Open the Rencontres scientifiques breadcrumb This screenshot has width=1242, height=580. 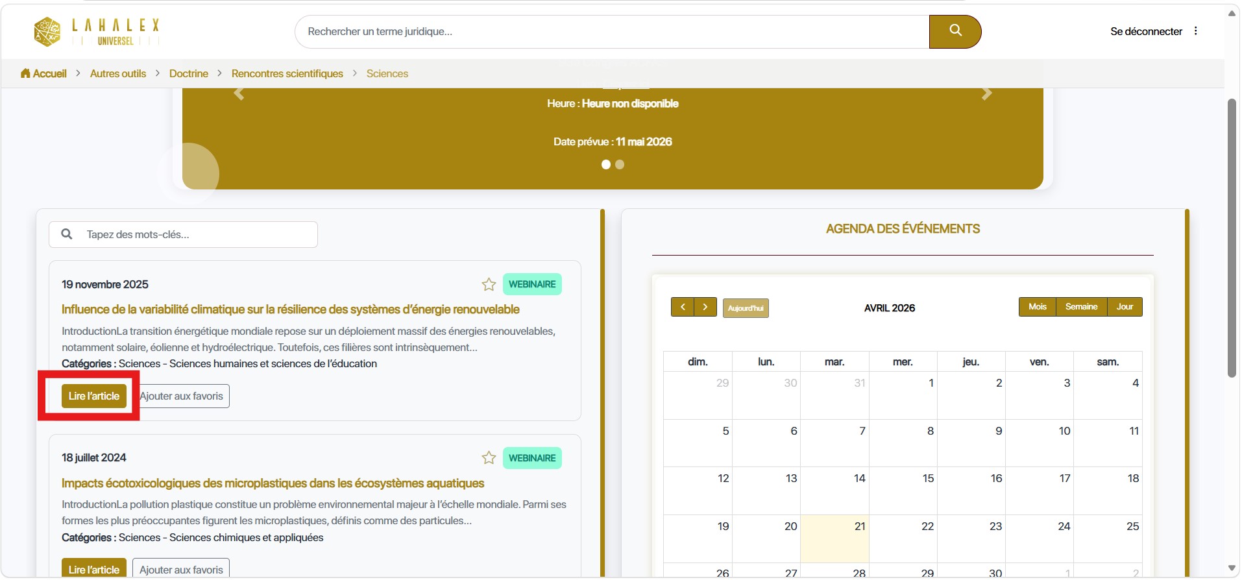[x=287, y=73]
